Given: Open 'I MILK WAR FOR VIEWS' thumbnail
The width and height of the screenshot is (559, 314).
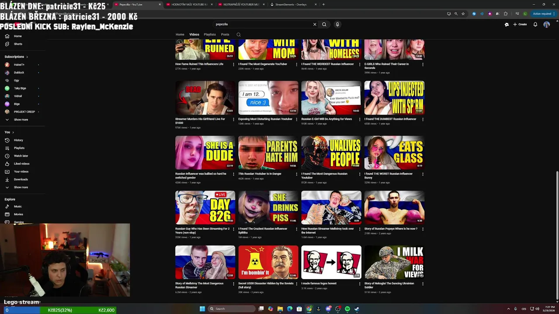Looking at the screenshot, I should 394,262.
